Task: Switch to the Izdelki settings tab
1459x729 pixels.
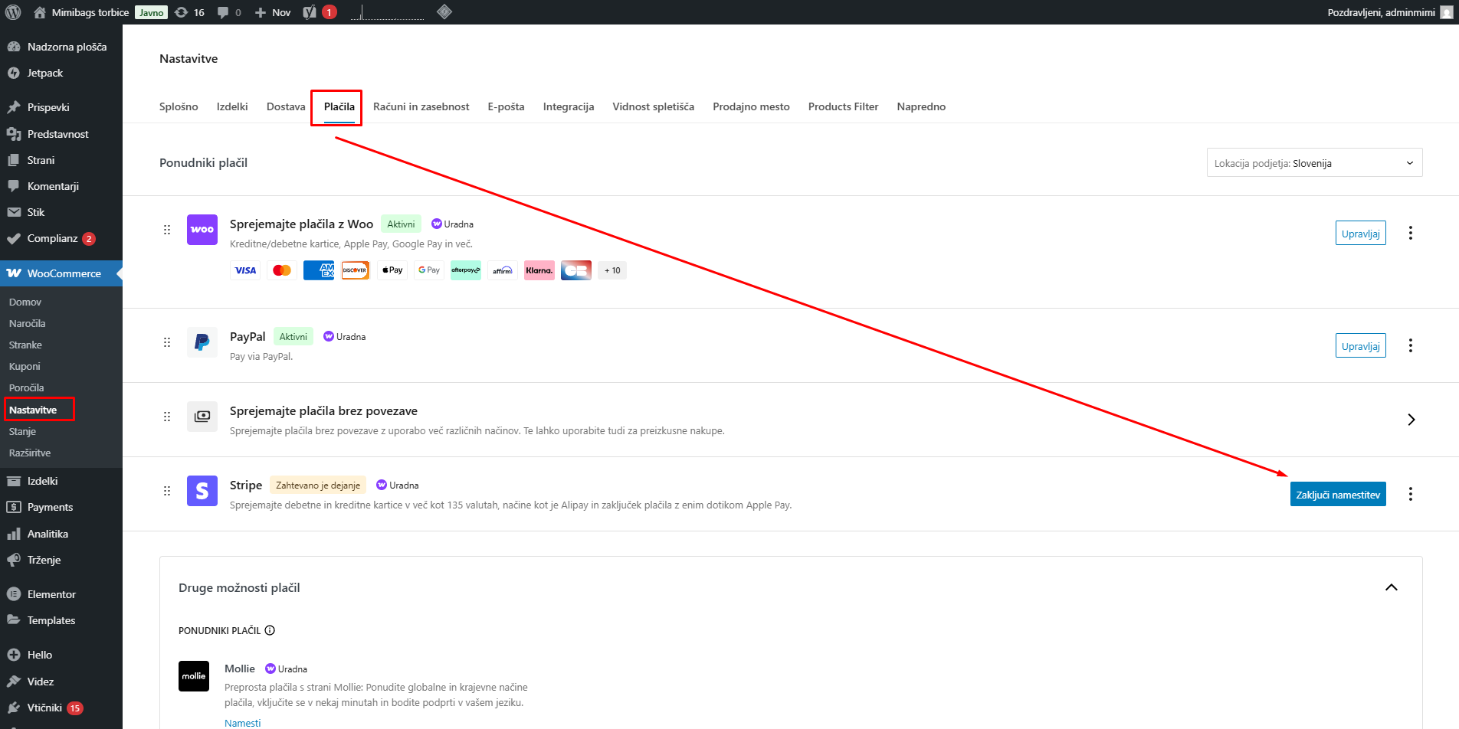Action: (232, 106)
